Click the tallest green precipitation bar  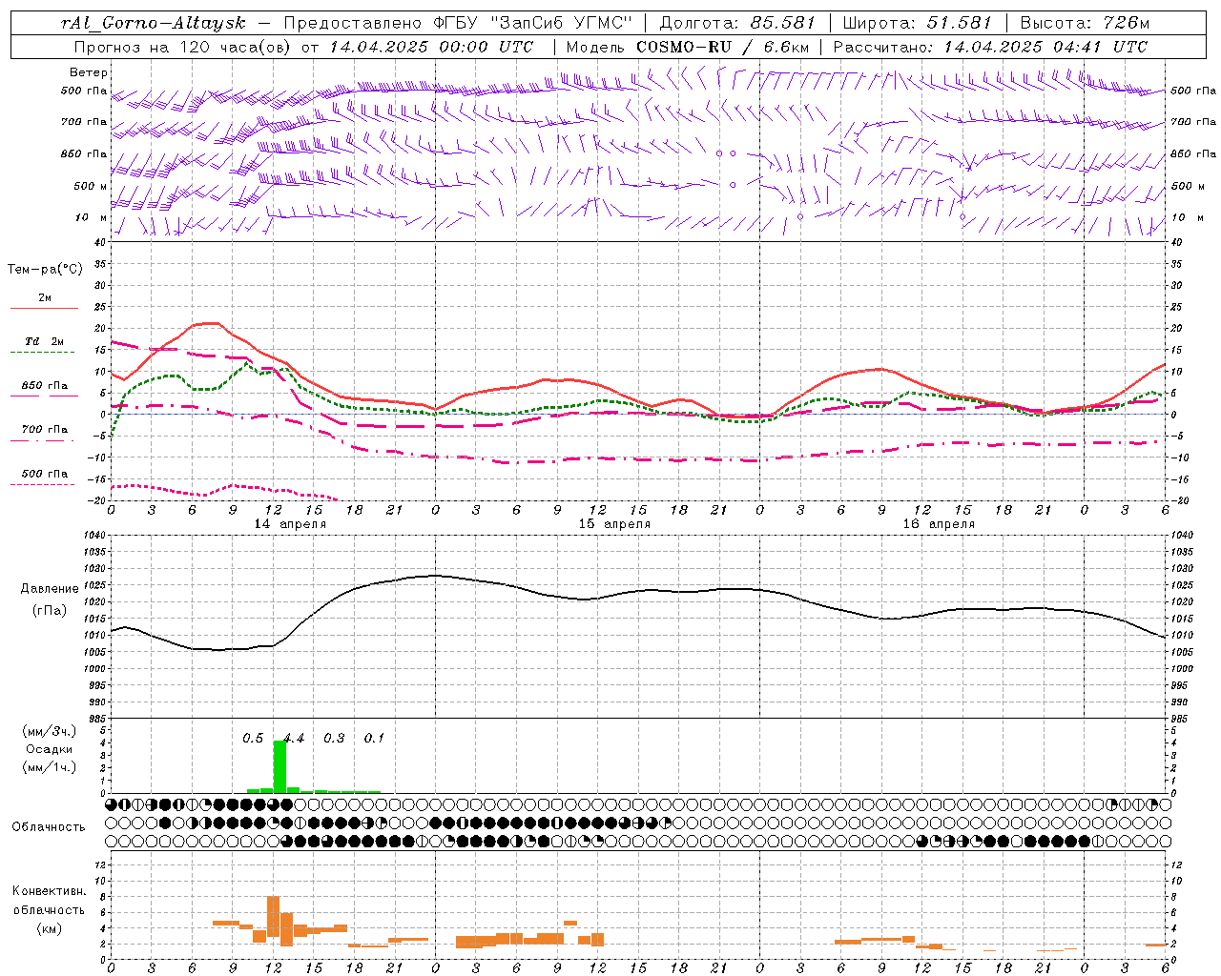(279, 766)
